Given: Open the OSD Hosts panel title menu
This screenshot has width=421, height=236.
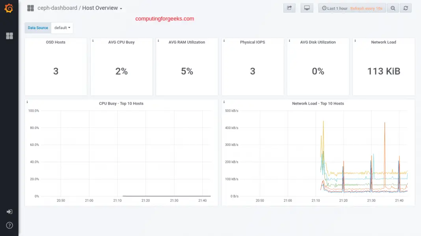Looking at the screenshot, I should pyautogui.click(x=56, y=42).
